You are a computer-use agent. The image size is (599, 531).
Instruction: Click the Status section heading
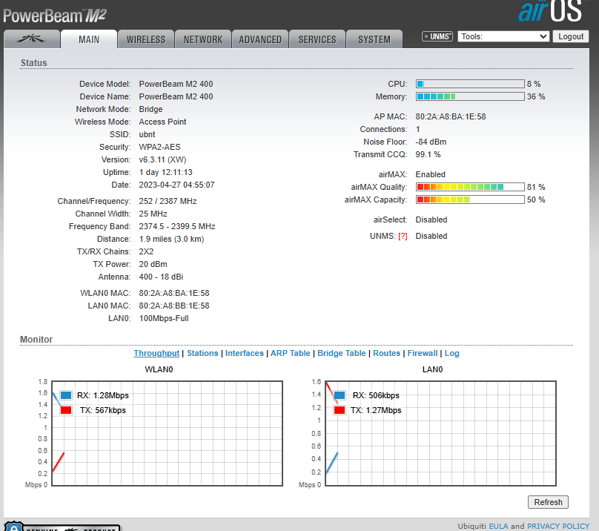pyautogui.click(x=33, y=63)
